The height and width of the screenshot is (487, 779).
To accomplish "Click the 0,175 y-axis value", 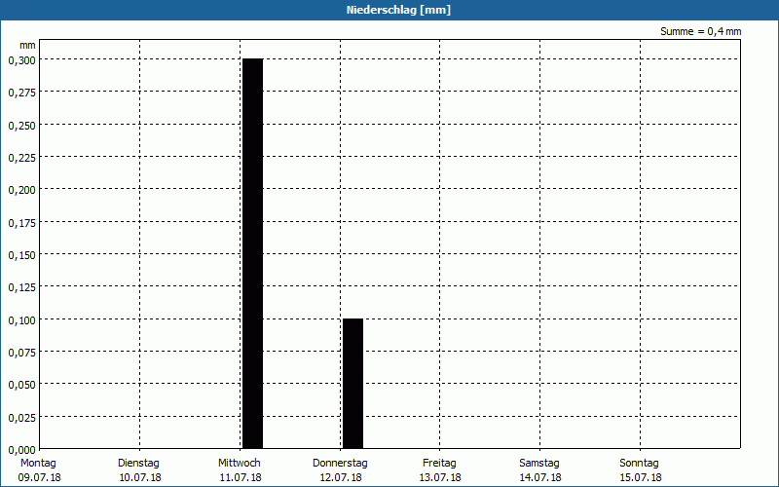I will (21, 223).
